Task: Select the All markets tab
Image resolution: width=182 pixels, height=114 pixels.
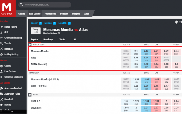Action: coord(75,40)
